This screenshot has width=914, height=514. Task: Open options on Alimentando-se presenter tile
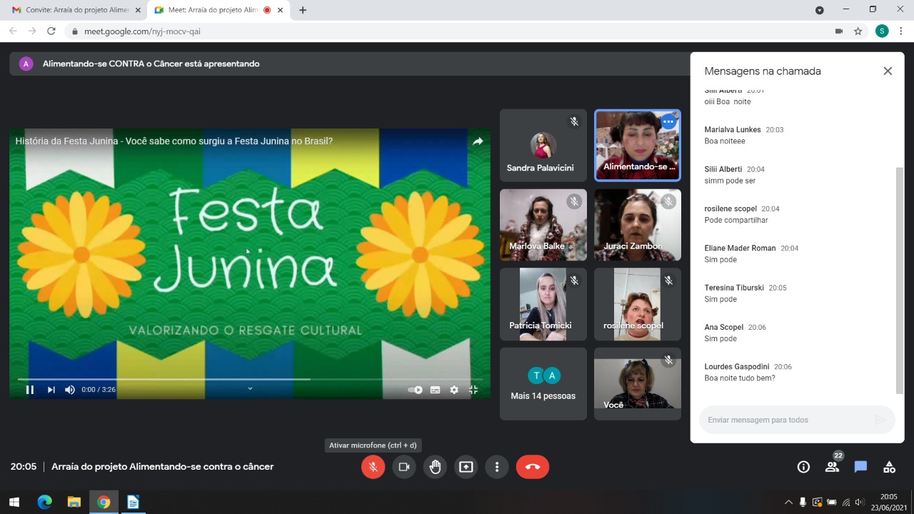point(668,122)
